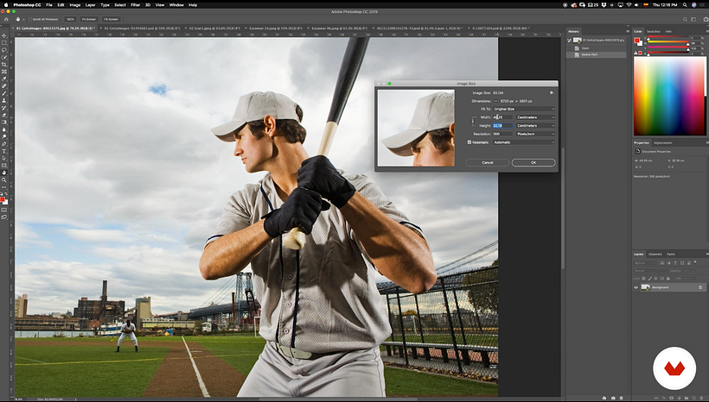Select the Horizontal Type tool
This screenshot has height=402, width=709.
coord(4,151)
